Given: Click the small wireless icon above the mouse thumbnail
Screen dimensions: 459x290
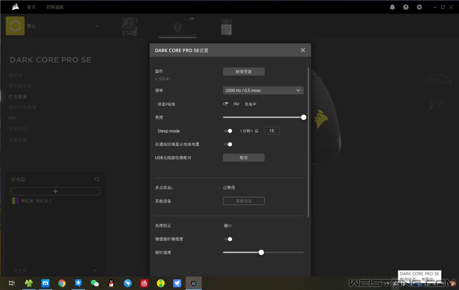Looking at the screenshot, I should coord(191,19).
